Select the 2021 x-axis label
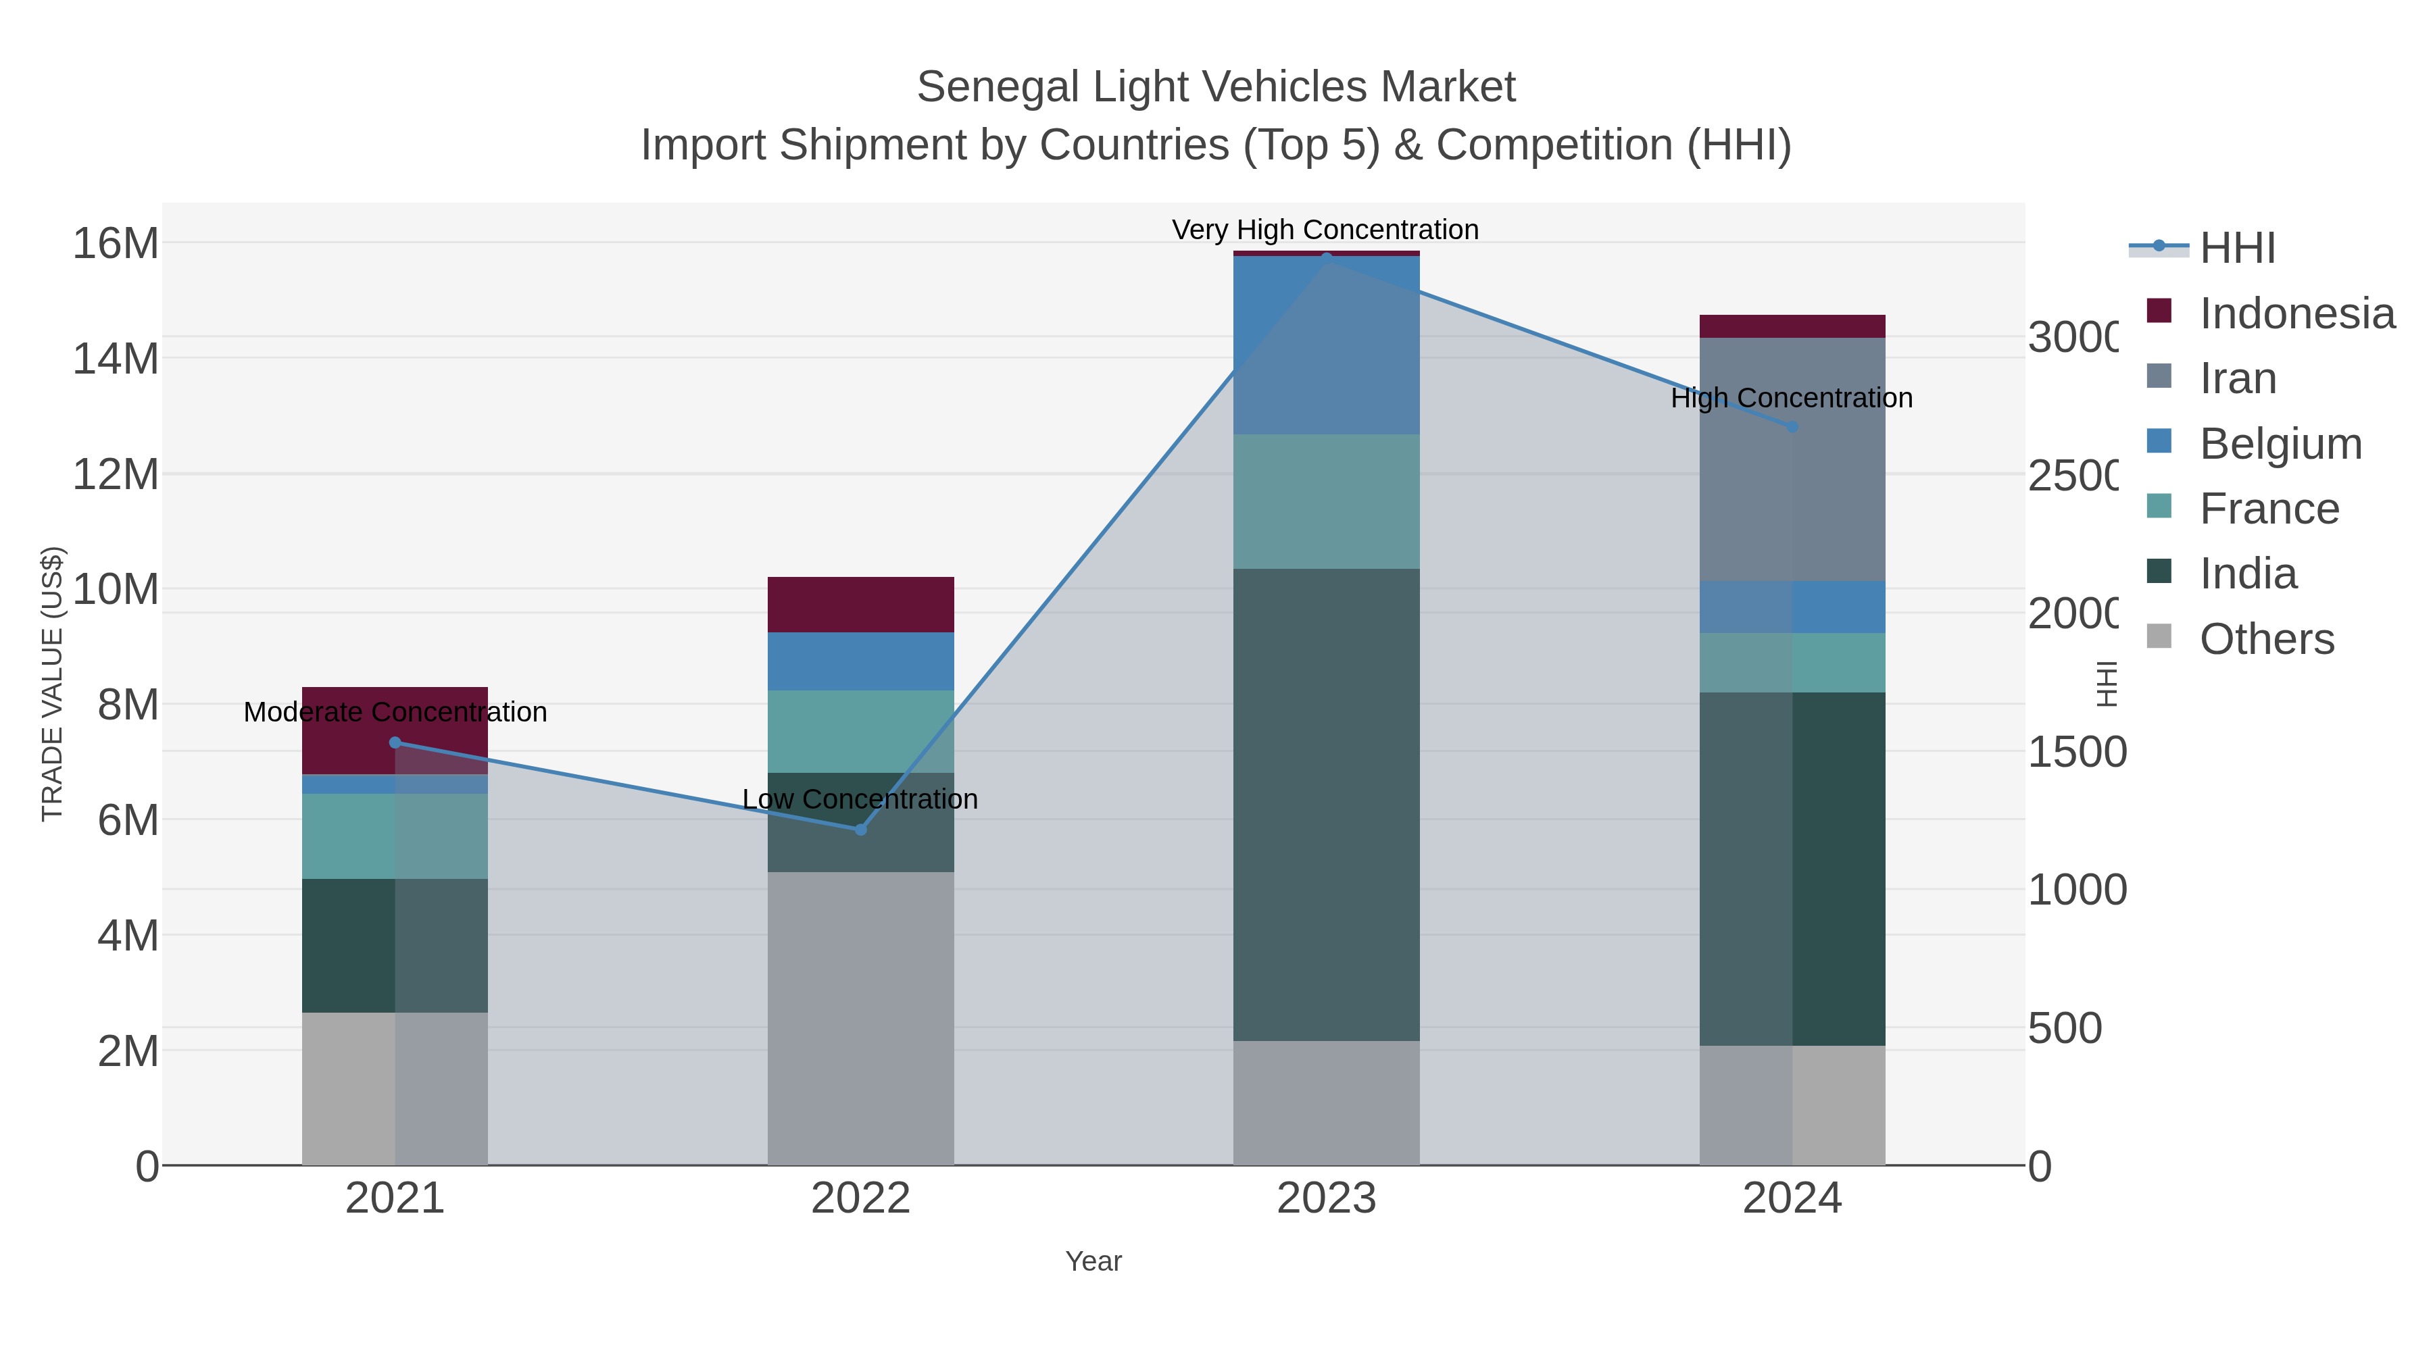Viewport: 2433px width, 1368px height. pyautogui.click(x=395, y=1199)
